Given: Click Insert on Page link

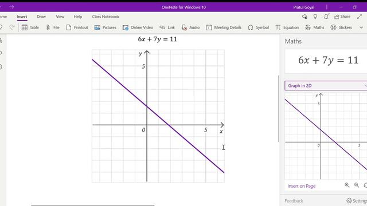Looking at the screenshot, I should [302, 186].
